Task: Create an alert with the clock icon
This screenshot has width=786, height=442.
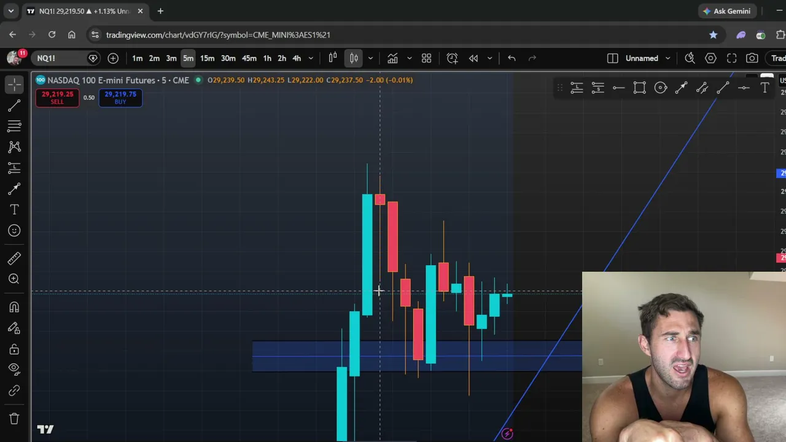Action: click(452, 58)
